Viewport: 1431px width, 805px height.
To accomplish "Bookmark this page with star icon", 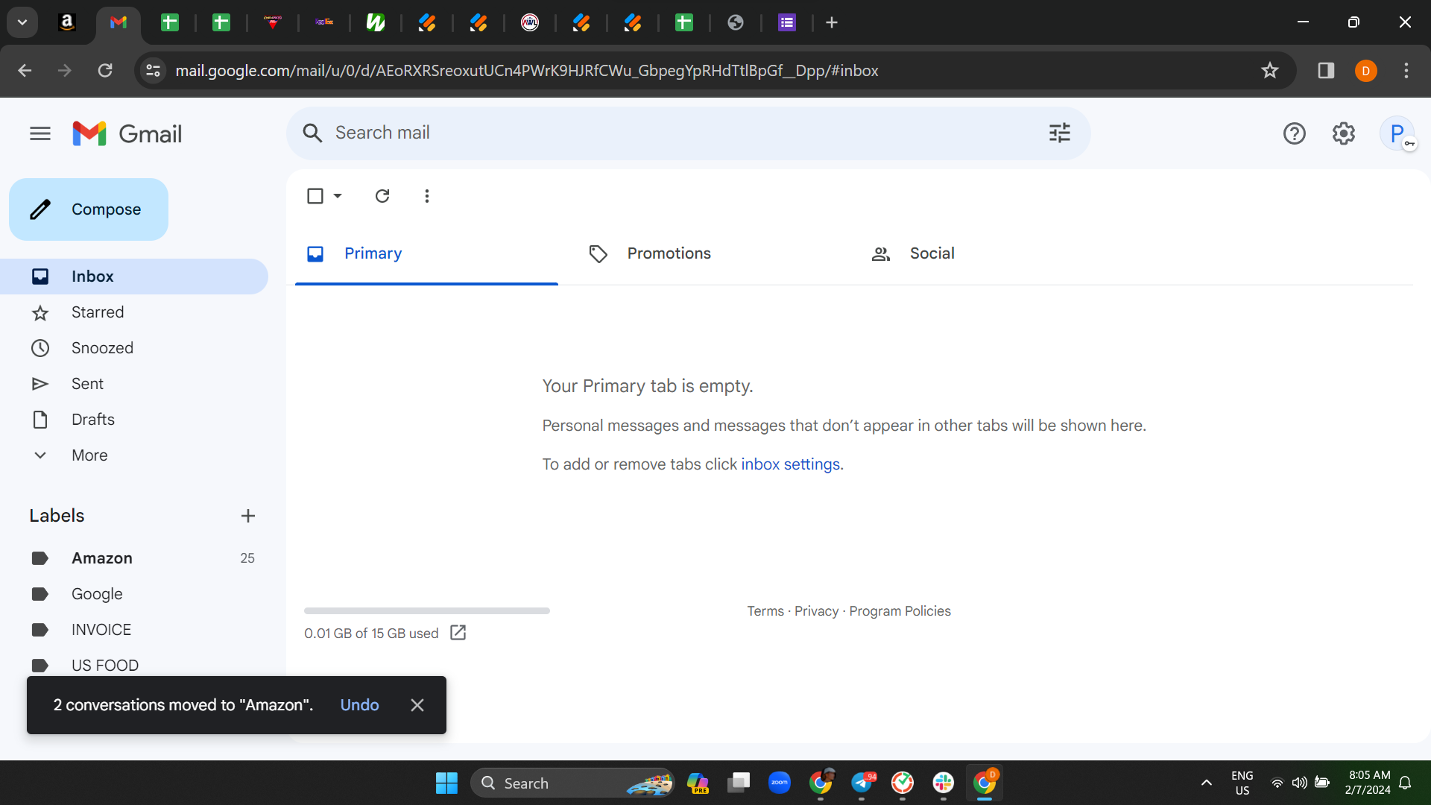I will pos(1269,71).
